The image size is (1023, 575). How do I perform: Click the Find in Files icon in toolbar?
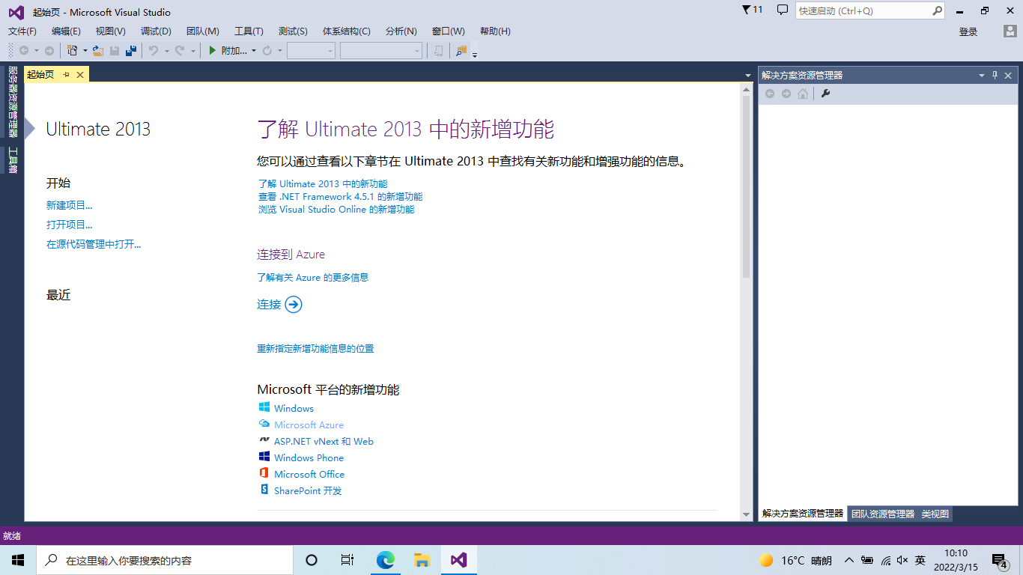(x=461, y=50)
